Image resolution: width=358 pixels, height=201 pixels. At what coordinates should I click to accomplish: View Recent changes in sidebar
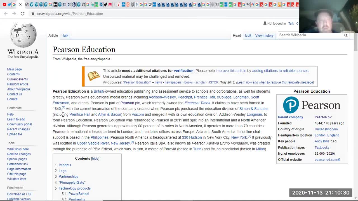[x=18, y=130]
